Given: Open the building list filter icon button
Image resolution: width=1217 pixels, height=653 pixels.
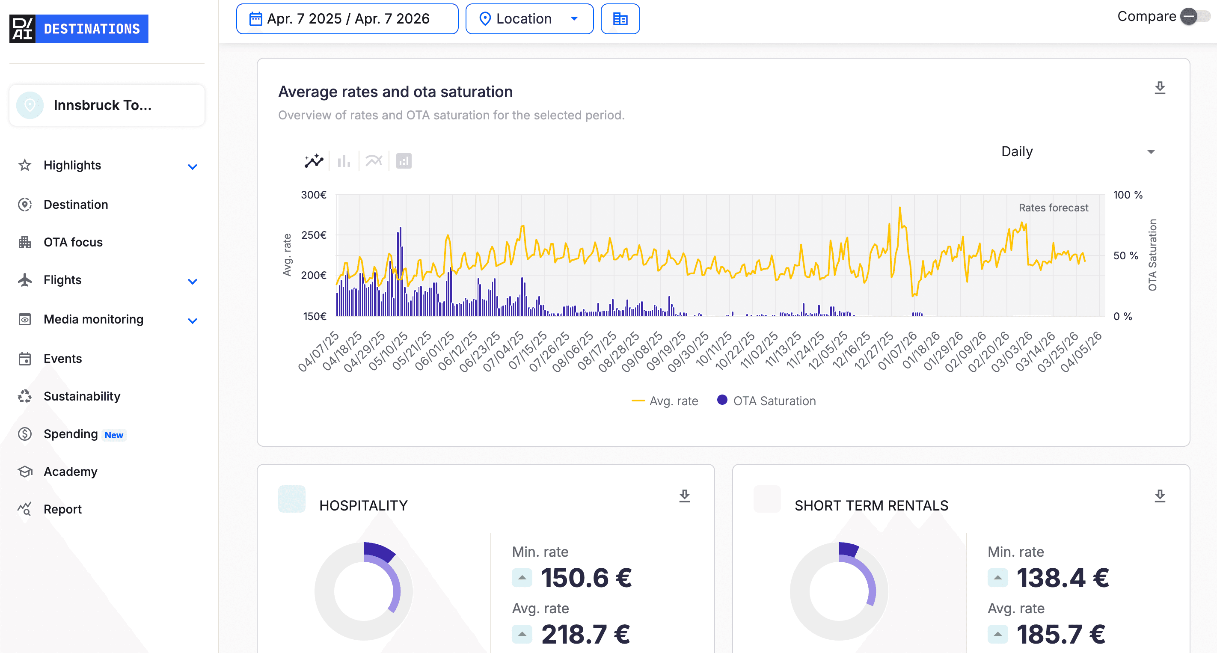Looking at the screenshot, I should click(620, 19).
